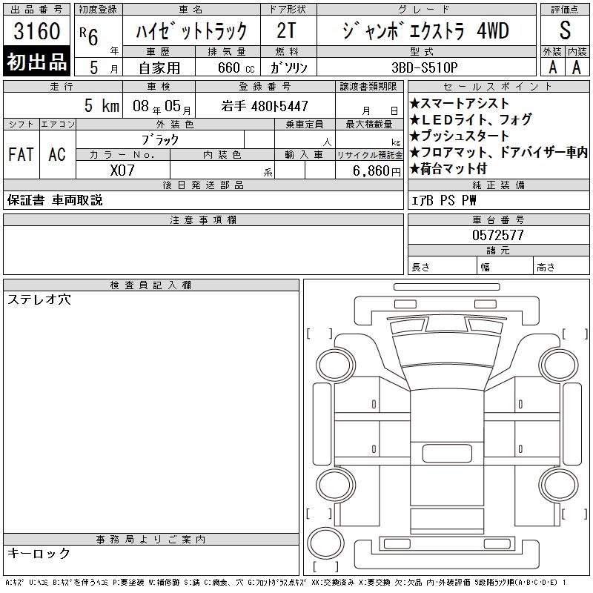Click the front-right wheel in diagram
Image resolution: width=593 pixels, height=593 pixels.
[x=558, y=365]
